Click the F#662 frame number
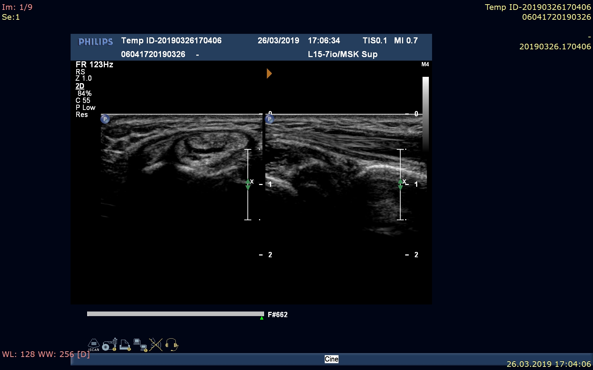The width and height of the screenshot is (593, 370). 277,315
